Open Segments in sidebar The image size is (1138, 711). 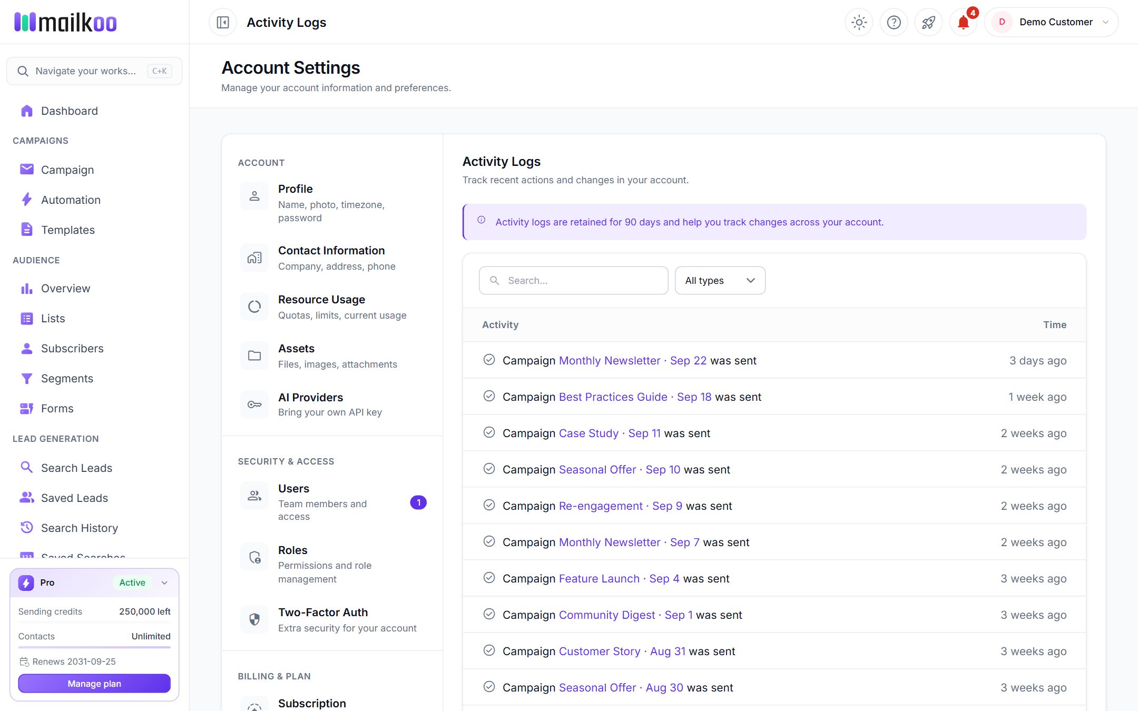tap(94, 378)
